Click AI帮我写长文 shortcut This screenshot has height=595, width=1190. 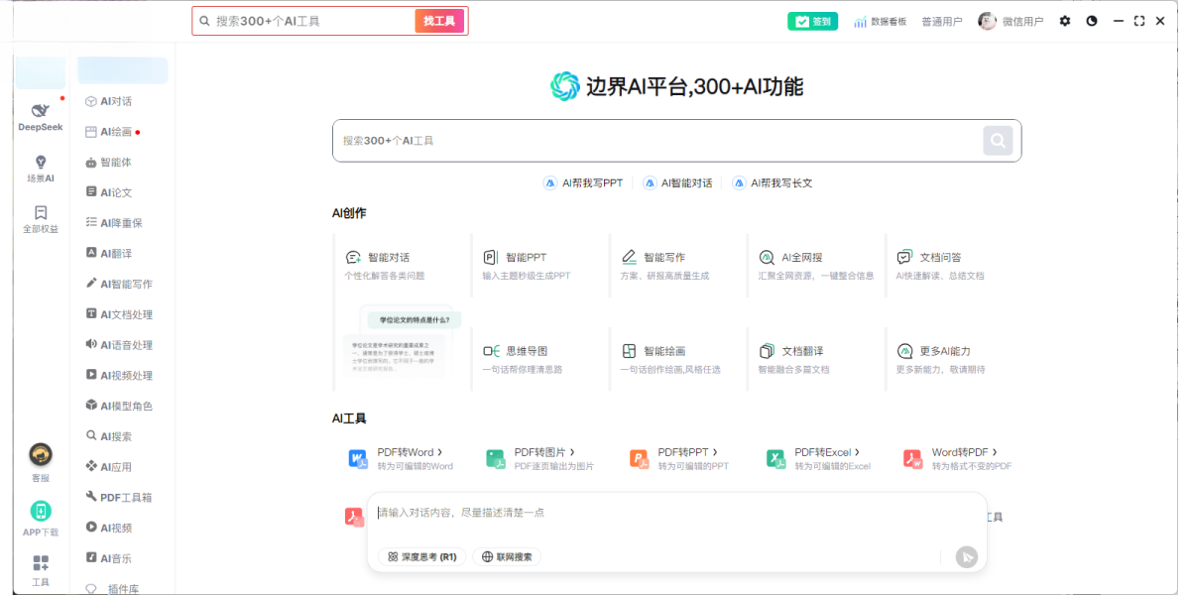773,183
